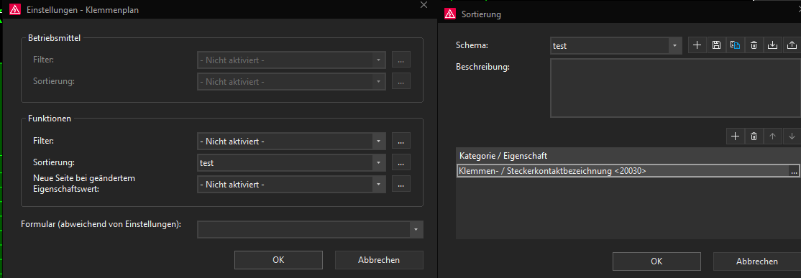Create a new sorting schema
Screen dimensions: 801x278
[697, 45]
